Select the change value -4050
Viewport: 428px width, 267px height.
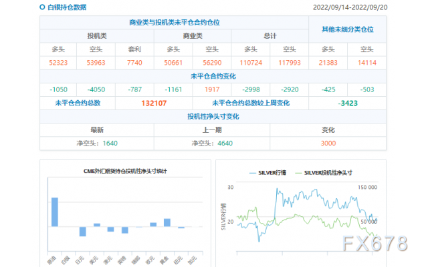[96, 89]
